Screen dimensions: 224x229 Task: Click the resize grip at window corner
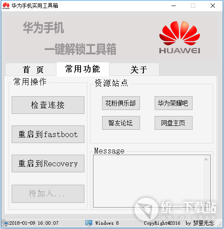pos(219,224)
